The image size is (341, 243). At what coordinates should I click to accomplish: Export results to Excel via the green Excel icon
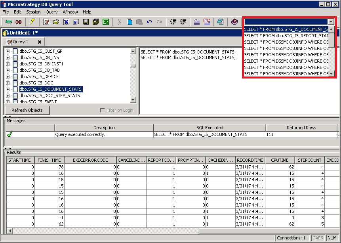pos(106,22)
